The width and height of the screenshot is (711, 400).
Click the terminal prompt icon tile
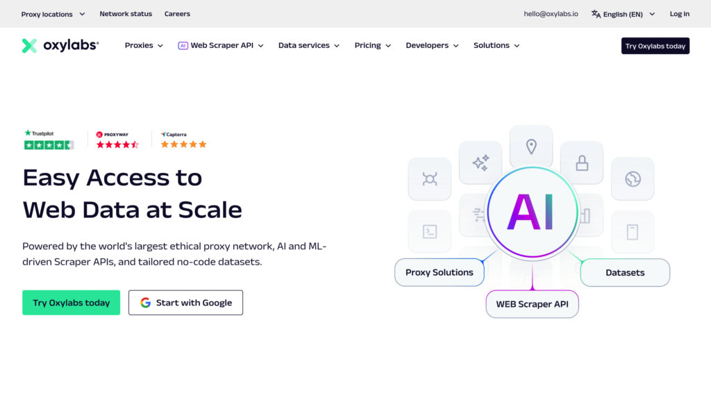(430, 232)
